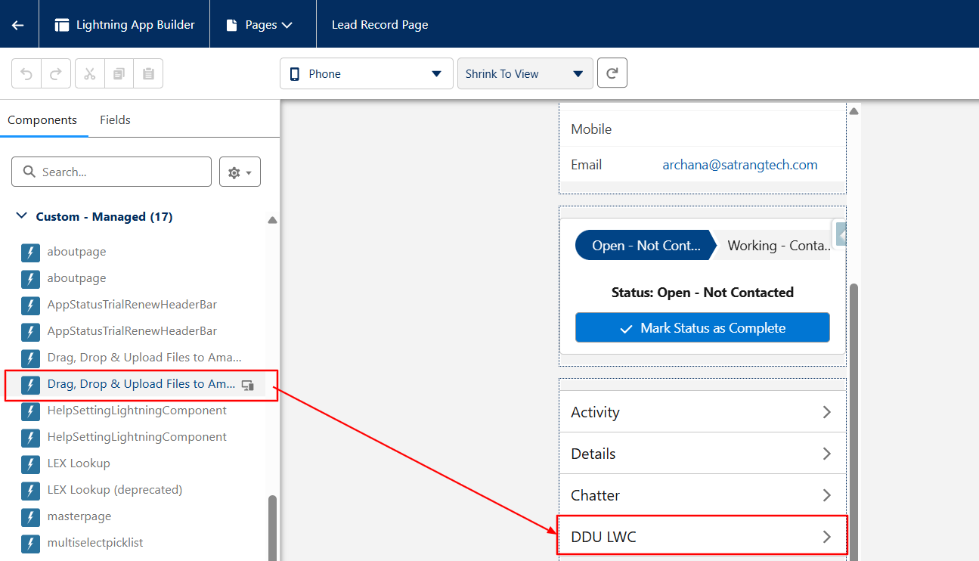
Task: Select the LEX Lookup component
Action: 79,463
